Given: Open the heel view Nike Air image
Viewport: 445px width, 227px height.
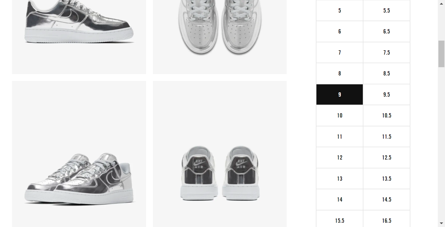Looking at the screenshot, I should click(220, 154).
